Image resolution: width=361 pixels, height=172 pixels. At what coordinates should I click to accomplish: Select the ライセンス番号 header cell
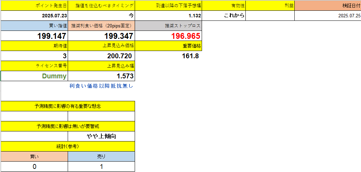tap(34, 66)
